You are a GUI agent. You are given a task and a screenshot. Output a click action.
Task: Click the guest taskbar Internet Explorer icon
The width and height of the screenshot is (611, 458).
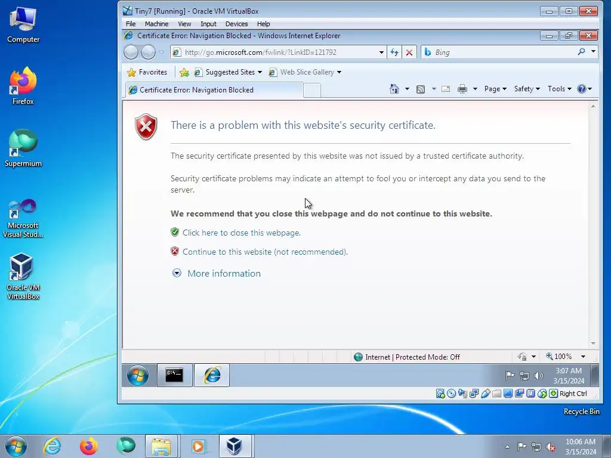[212, 376]
